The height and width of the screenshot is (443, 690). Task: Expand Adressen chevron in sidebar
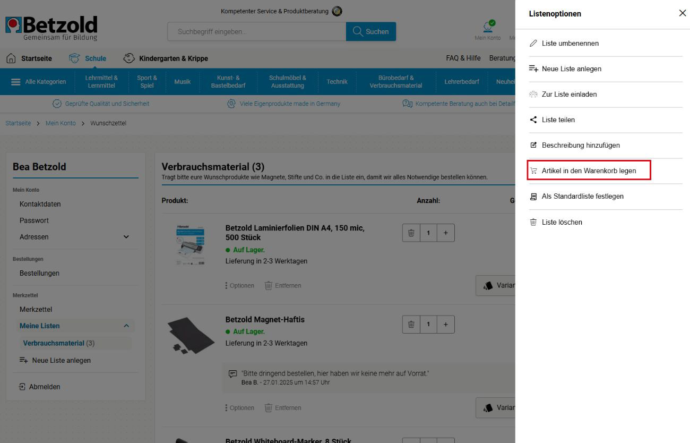click(x=126, y=237)
